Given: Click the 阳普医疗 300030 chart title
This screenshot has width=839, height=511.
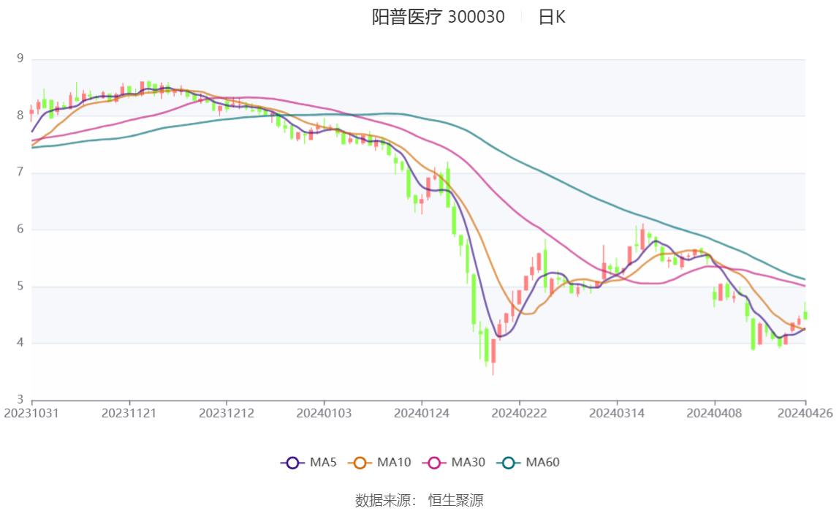Looking at the screenshot, I should coord(438,17).
